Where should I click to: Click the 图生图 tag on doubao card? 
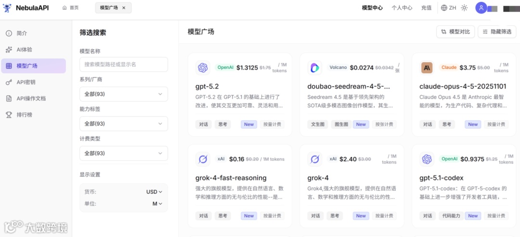(x=341, y=124)
